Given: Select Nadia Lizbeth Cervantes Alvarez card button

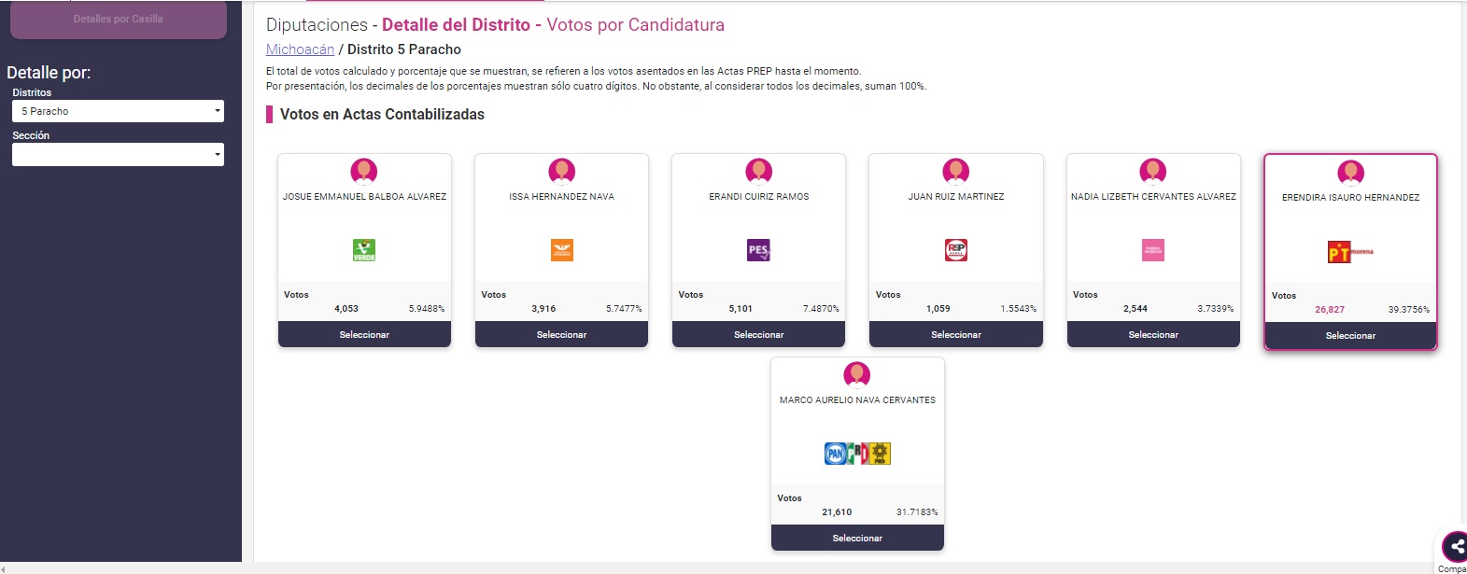Looking at the screenshot, I should 1153,334.
